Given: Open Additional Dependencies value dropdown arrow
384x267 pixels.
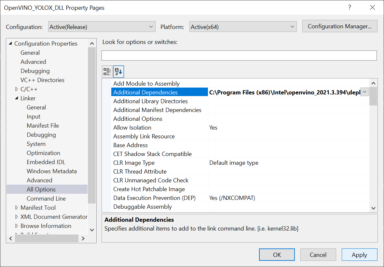Looking at the screenshot, I should (x=365, y=92).
